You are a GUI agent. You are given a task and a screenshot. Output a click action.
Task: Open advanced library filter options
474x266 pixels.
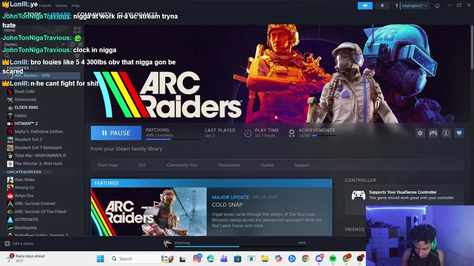click(x=77, y=56)
